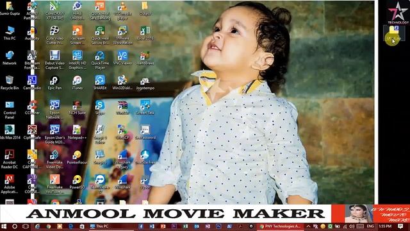Open WinSCP shortcut
The width and height of the screenshot is (410, 231).
coord(122,132)
